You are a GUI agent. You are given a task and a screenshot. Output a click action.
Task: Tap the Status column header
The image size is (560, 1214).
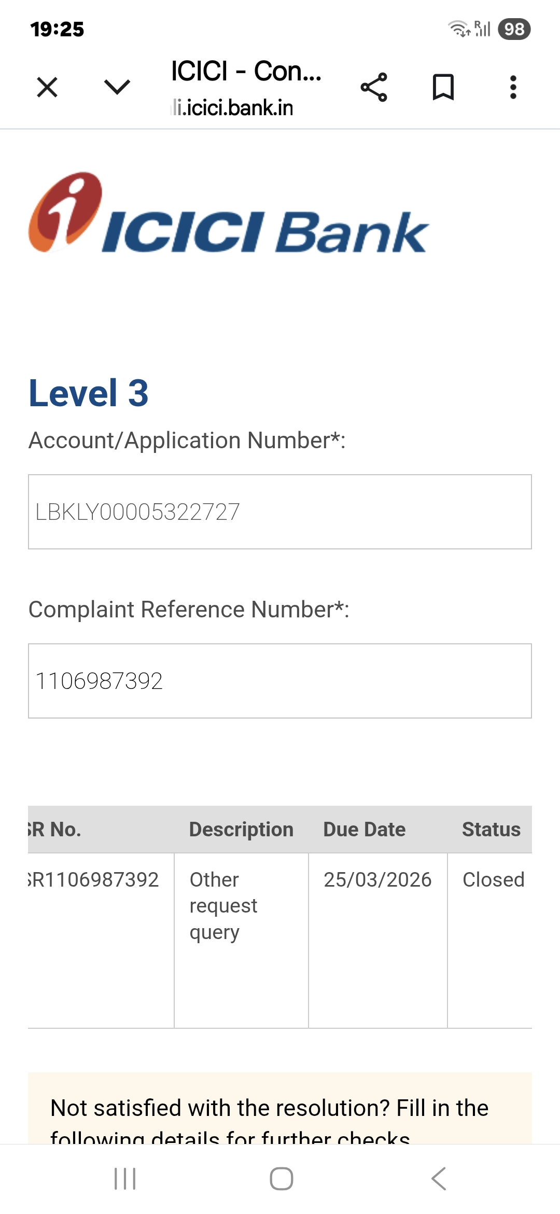tap(491, 830)
